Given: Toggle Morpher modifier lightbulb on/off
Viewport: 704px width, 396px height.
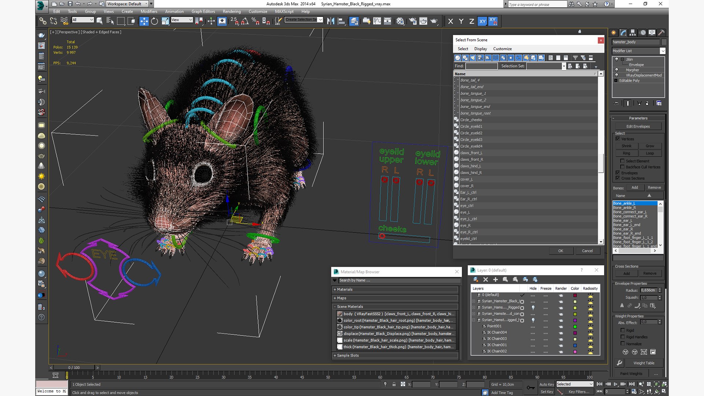Looking at the screenshot, I should pyautogui.click(x=616, y=70).
